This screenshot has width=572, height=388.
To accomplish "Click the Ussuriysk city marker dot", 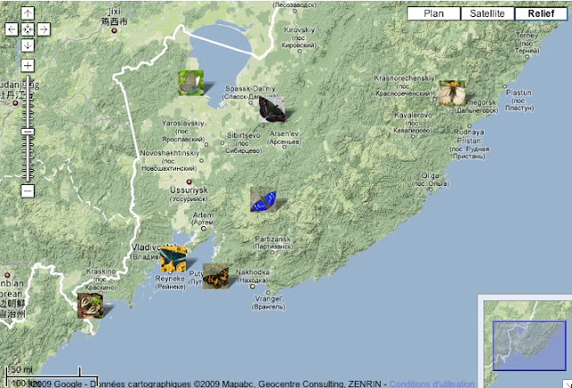I will pyautogui.click(x=189, y=181).
